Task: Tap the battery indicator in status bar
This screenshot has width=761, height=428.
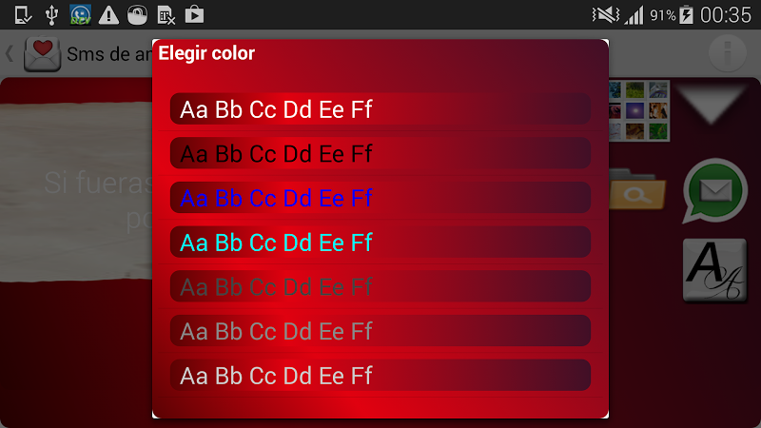Action: 687,14
